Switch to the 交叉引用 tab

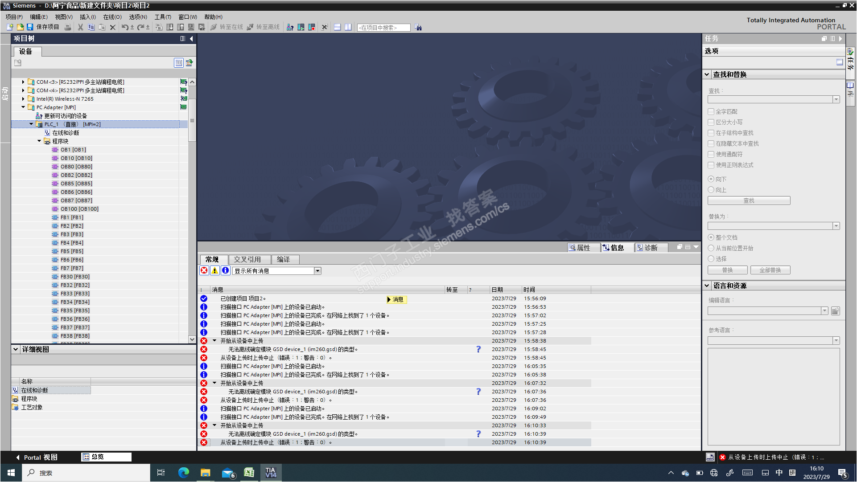click(x=247, y=259)
